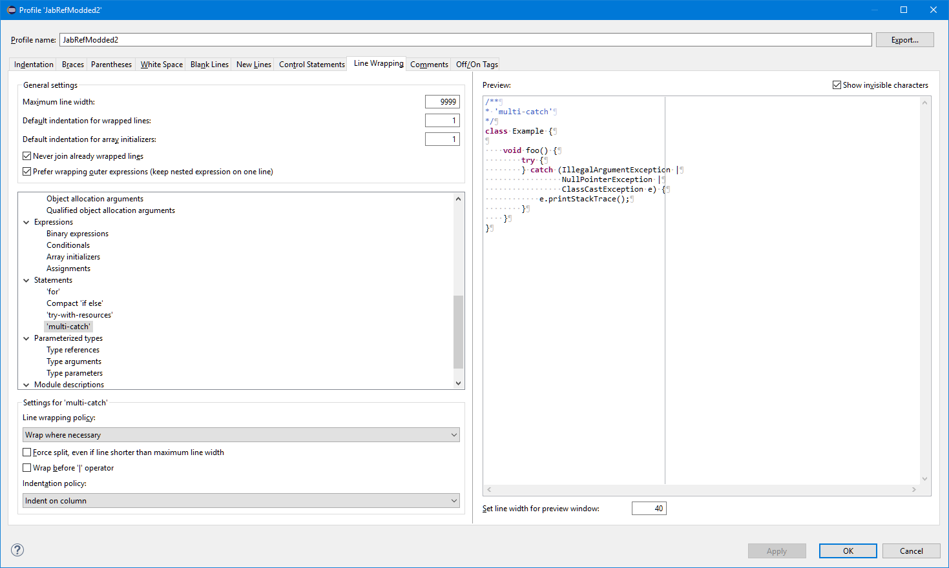Select the Control Statements tab

[x=312, y=65]
